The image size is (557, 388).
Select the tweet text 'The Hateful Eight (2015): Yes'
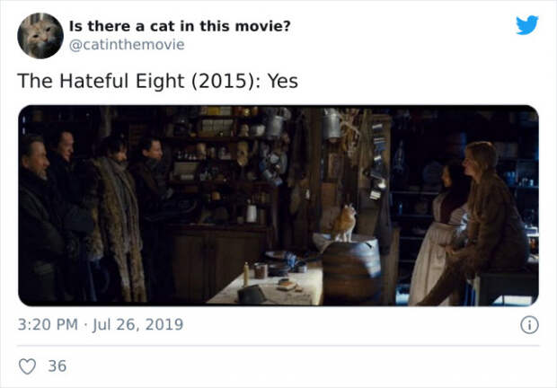click(x=158, y=81)
